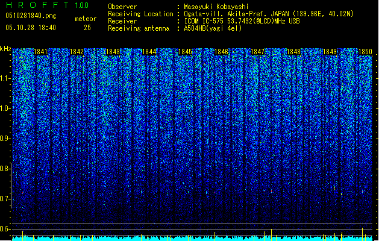
Task: Click the 1842 time marker
Action: [77, 52]
